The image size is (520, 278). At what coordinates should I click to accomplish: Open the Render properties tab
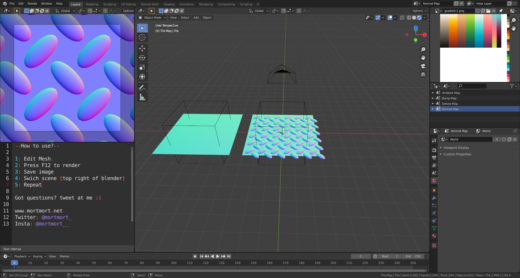click(434, 150)
